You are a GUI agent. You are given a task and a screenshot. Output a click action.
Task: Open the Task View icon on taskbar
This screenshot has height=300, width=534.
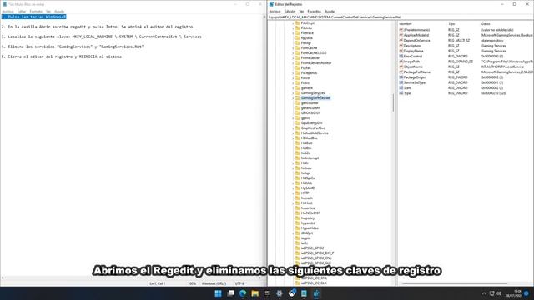[230, 293]
